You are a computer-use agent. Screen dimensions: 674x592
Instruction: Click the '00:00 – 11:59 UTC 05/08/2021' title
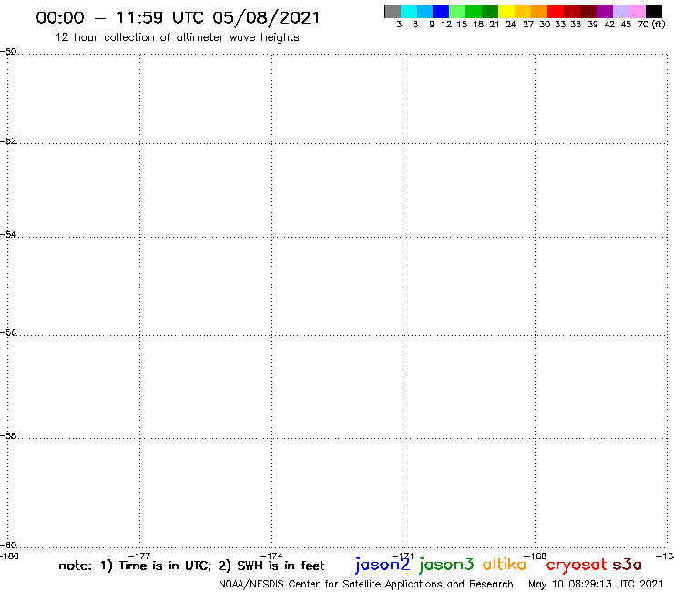pyautogui.click(x=178, y=18)
